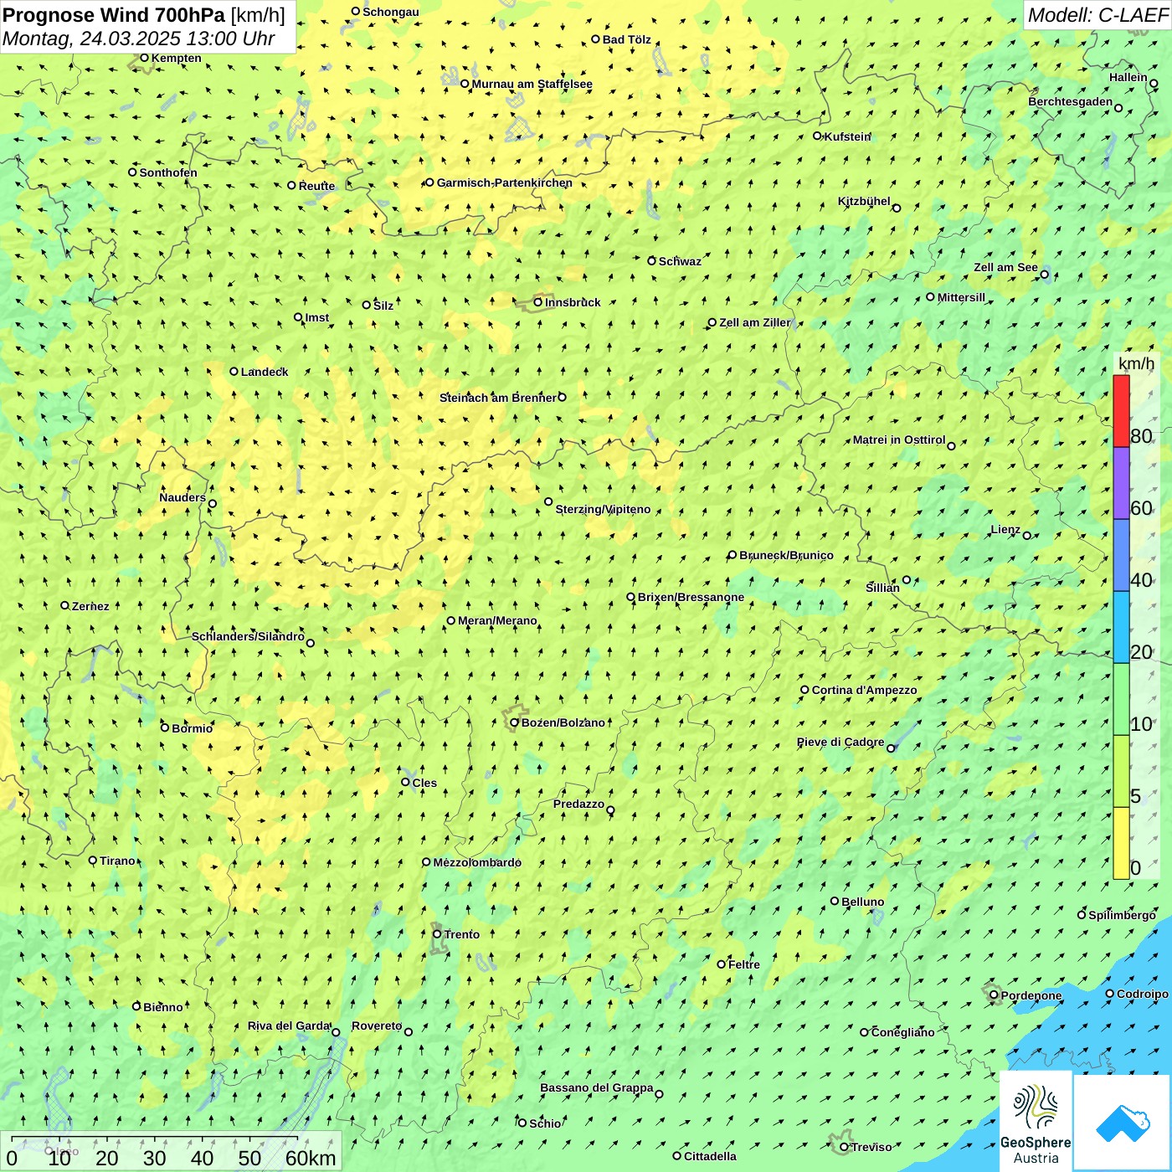Click the 'Kempten' label
Screen dimensions: 1172x1172
click(x=177, y=58)
